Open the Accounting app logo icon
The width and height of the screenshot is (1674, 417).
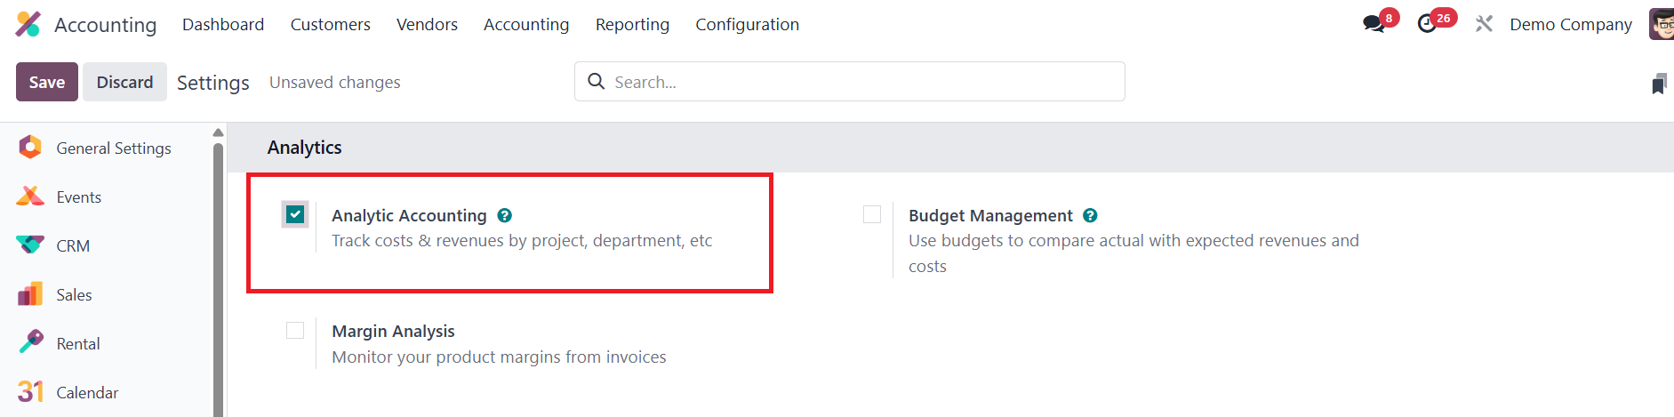click(x=28, y=24)
